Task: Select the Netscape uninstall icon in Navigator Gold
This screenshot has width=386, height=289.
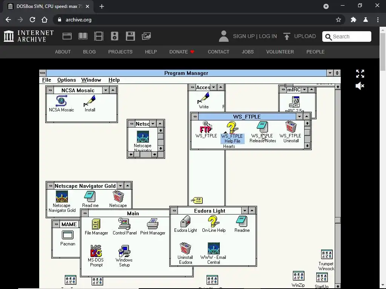Action: tap(118, 196)
